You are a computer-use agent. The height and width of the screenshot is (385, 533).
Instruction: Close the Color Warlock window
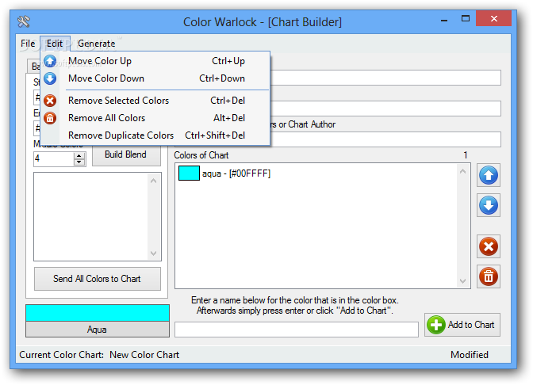(494, 19)
